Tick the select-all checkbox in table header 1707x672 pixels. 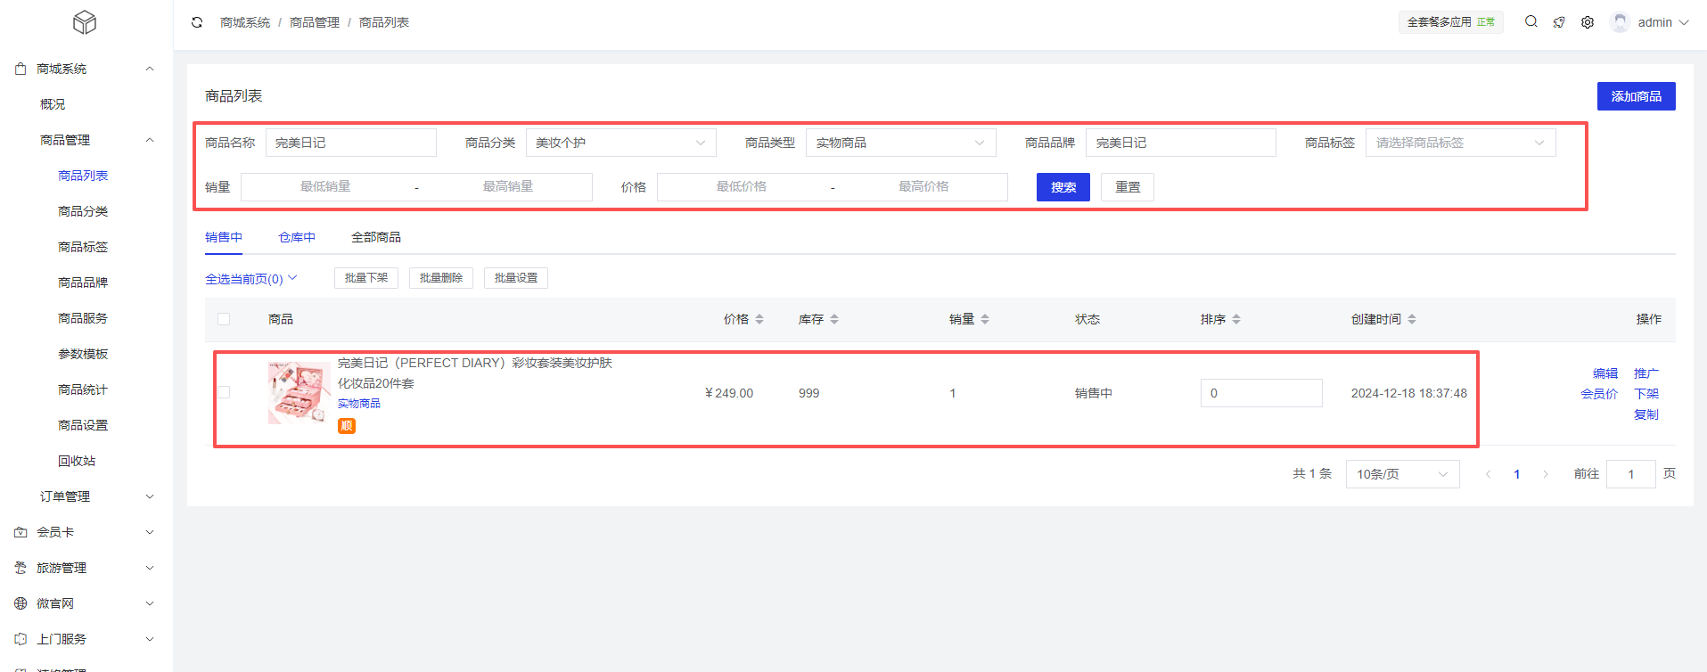pos(224,319)
